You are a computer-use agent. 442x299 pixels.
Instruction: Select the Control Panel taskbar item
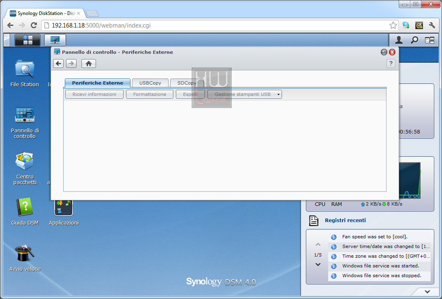[x=55, y=40]
